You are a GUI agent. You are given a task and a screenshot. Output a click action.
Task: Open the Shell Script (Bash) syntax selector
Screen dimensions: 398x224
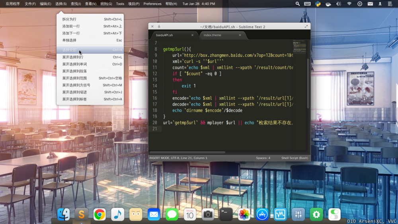coord(295,158)
